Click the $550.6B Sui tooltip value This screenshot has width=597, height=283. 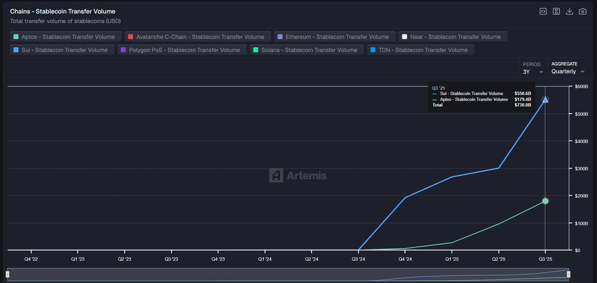pyautogui.click(x=522, y=93)
